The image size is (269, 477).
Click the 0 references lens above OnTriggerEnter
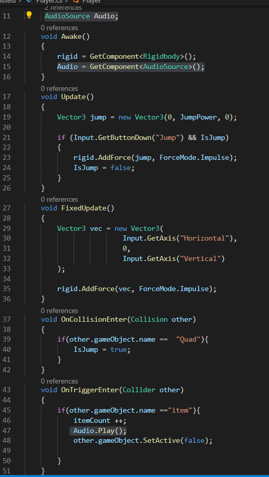60,381
